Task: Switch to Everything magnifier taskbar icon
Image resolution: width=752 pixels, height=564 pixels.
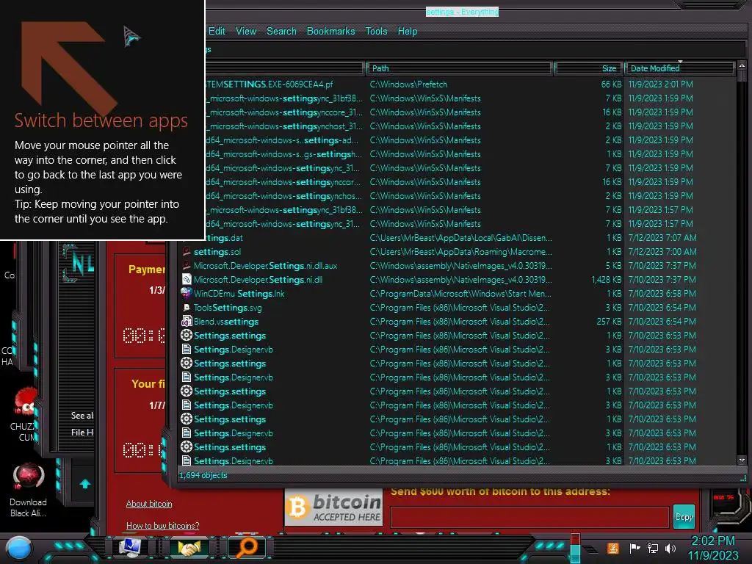Action: click(247, 547)
